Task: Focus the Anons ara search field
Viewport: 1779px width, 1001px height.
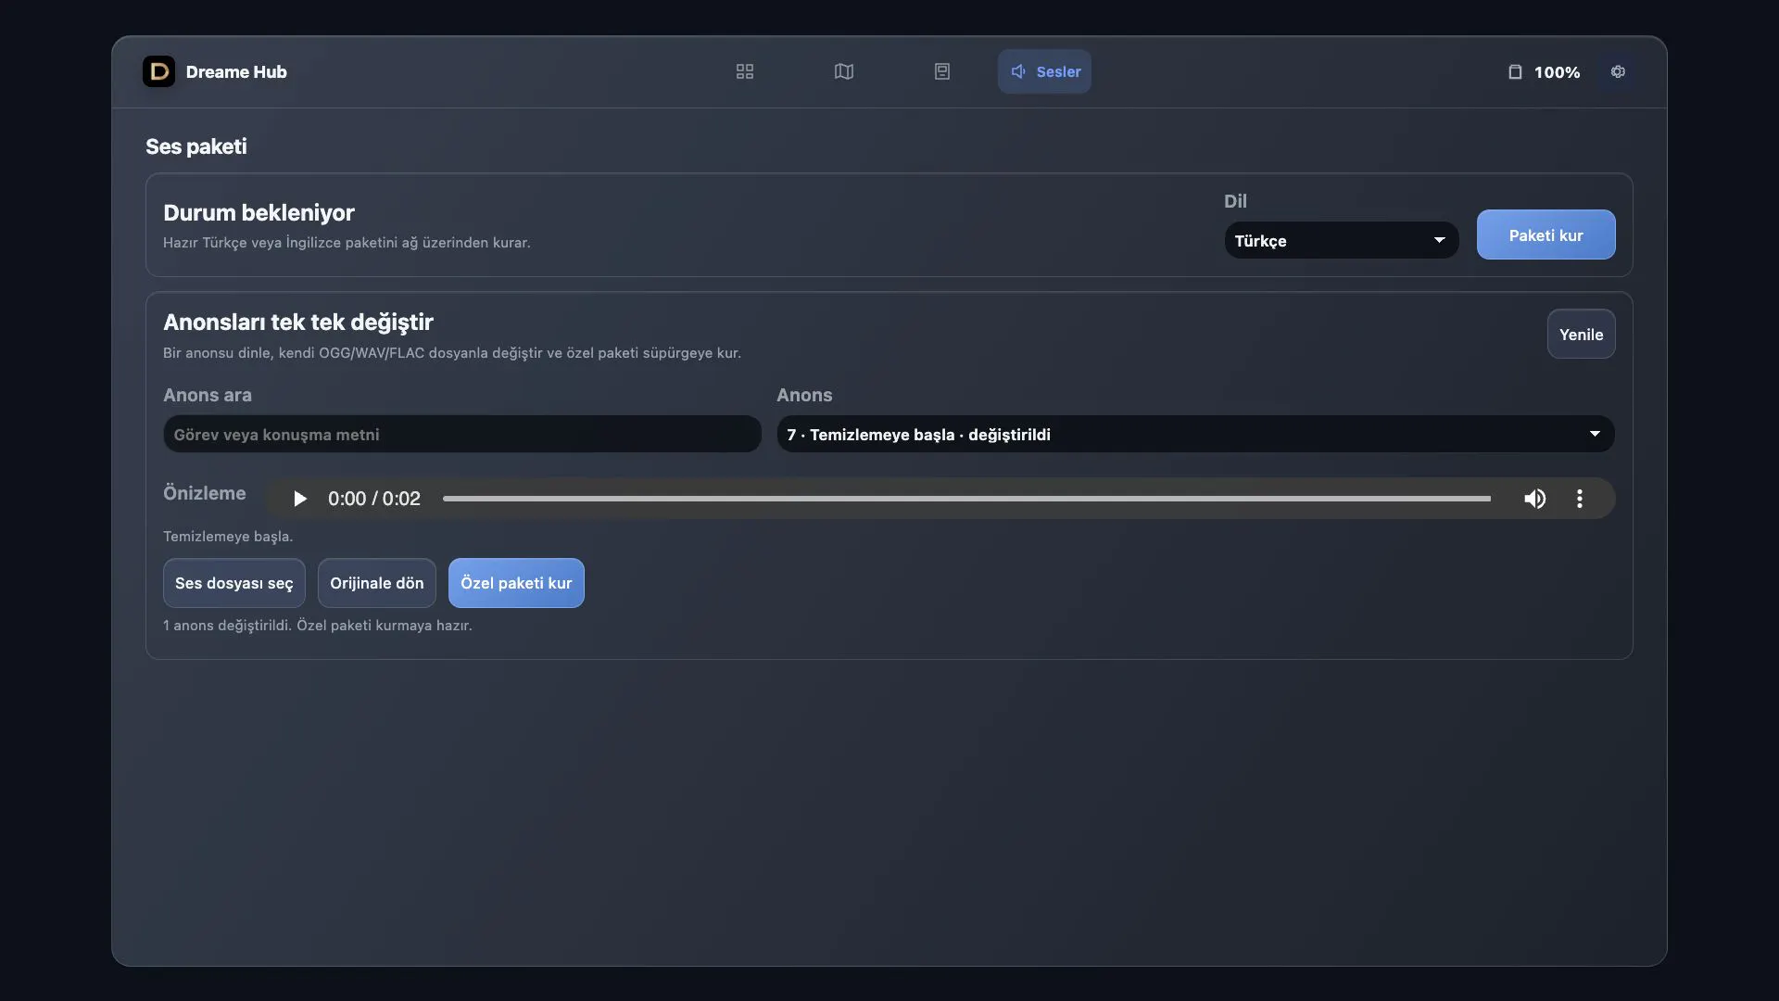Action: (x=462, y=434)
